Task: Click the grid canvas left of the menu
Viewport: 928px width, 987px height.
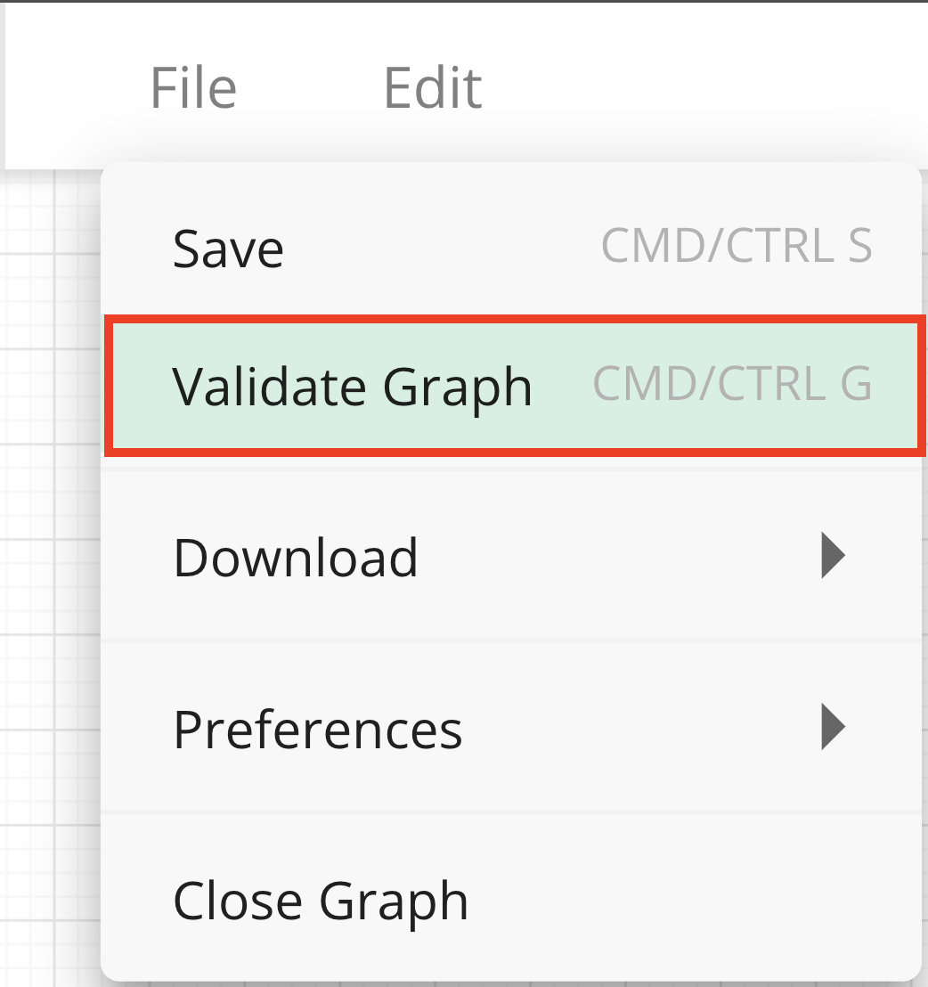Action: [x=50, y=579]
